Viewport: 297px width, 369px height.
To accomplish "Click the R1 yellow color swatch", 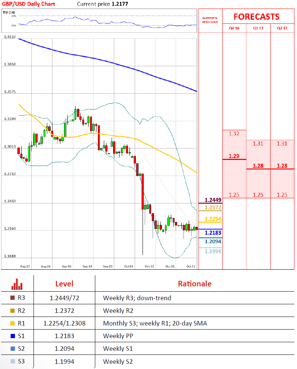I will coord(13,323).
